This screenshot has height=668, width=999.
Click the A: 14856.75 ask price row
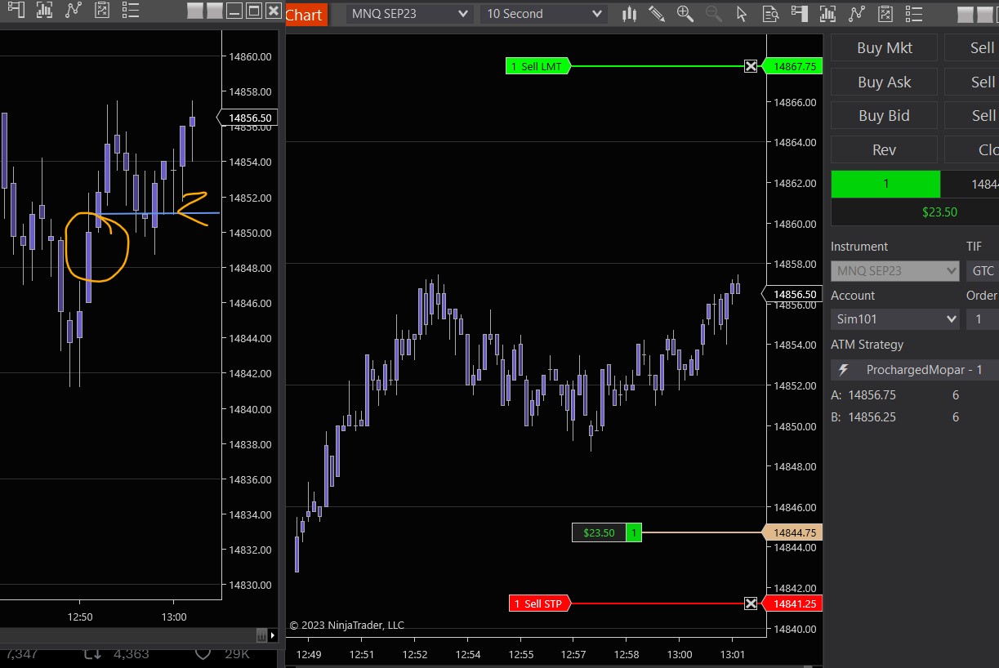pyautogui.click(x=894, y=395)
